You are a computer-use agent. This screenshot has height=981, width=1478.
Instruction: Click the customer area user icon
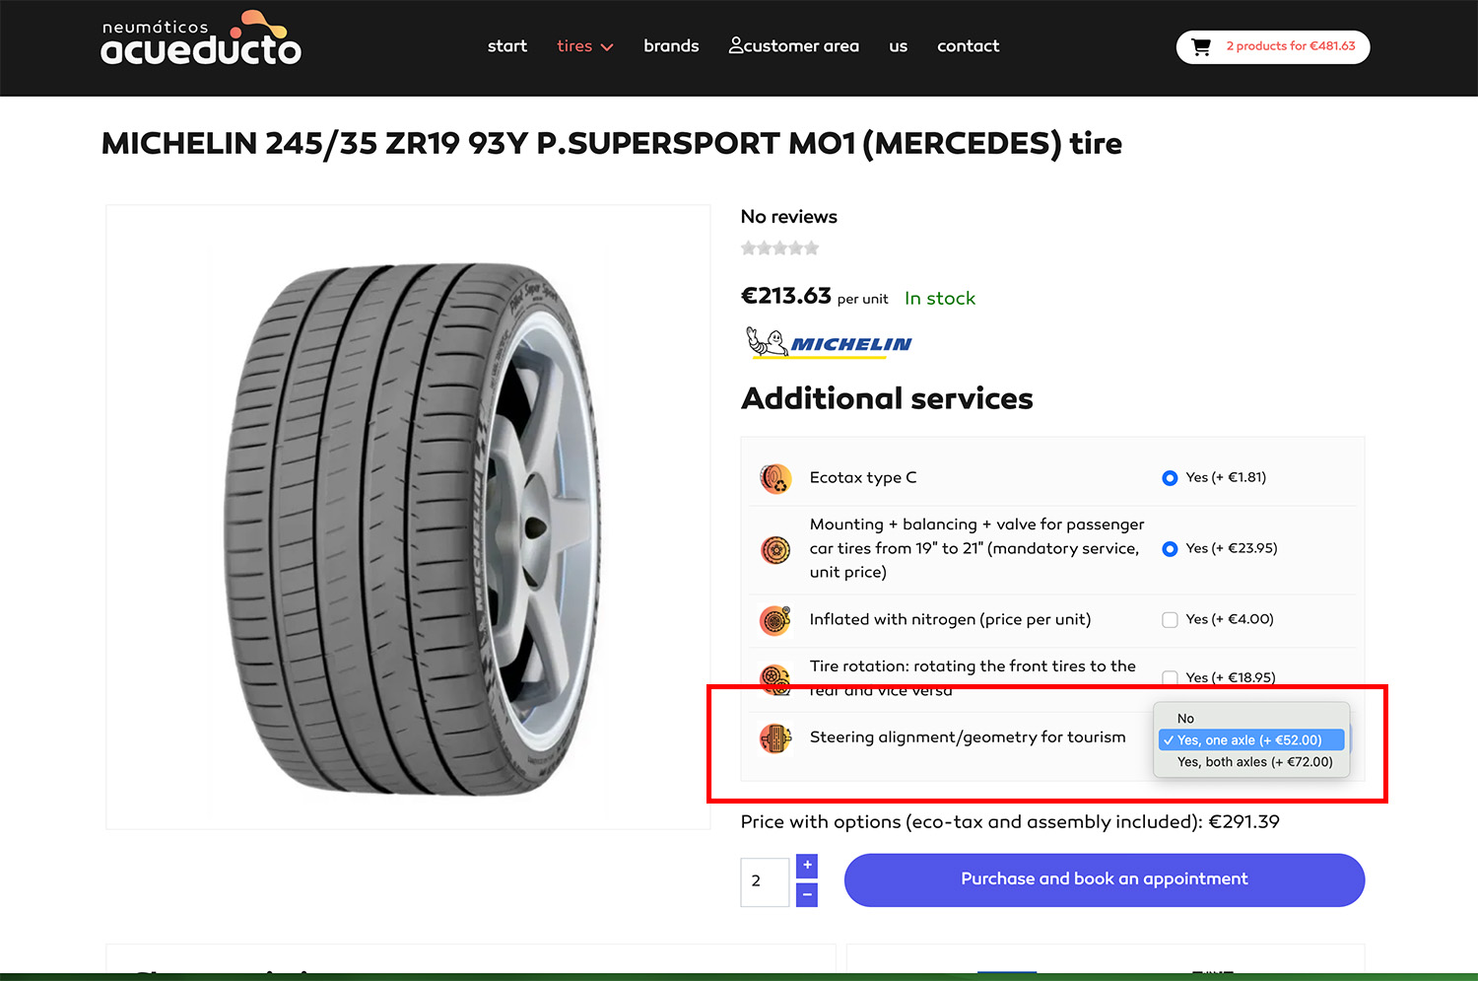tap(735, 45)
